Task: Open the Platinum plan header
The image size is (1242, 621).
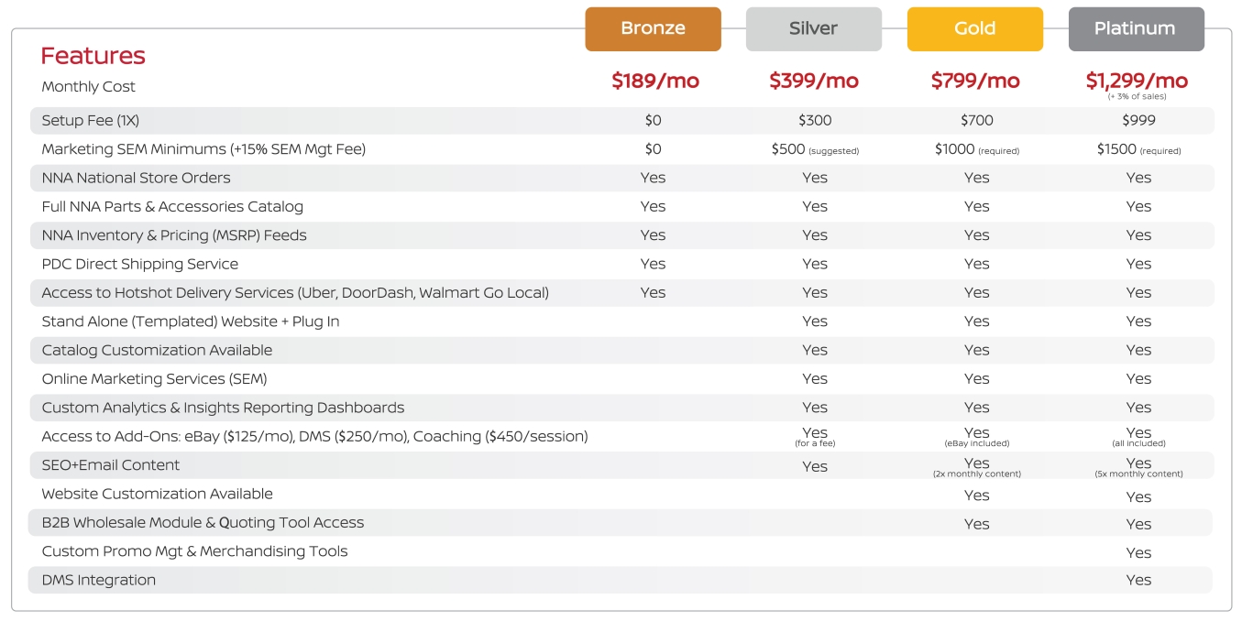Action: click(1136, 28)
